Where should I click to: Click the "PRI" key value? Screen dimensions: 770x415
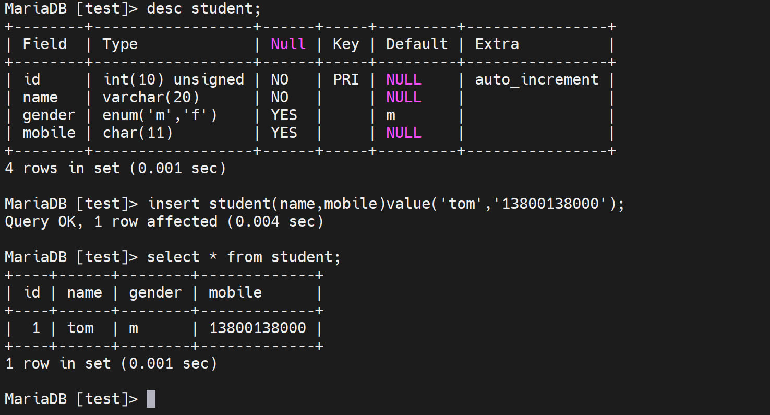[x=346, y=79]
